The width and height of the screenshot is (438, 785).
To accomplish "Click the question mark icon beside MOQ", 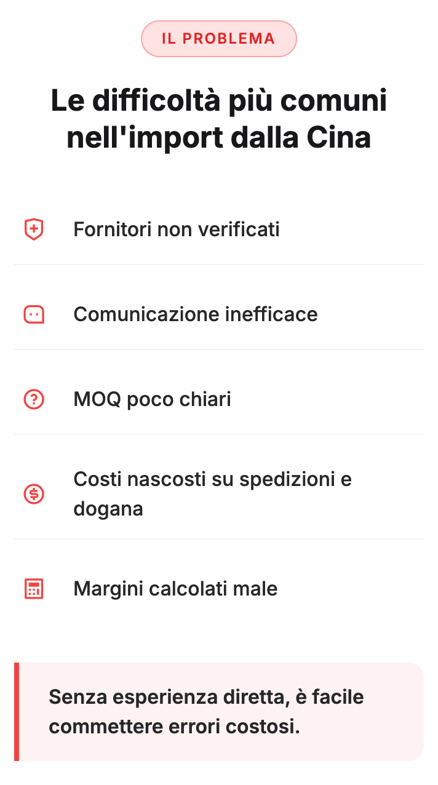I will 34,399.
